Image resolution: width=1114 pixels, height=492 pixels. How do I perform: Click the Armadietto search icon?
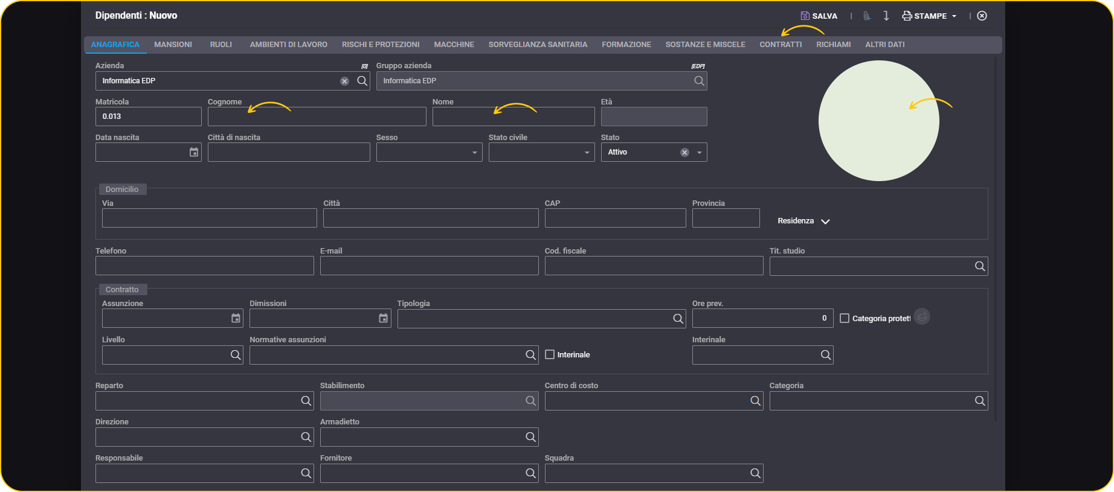(530, 437)
